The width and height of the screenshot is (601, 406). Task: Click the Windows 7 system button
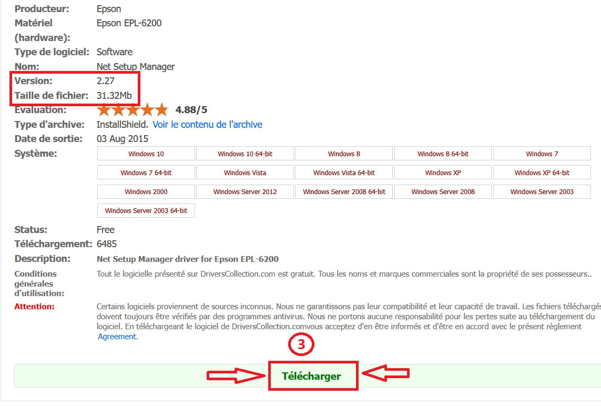[542, 154]
